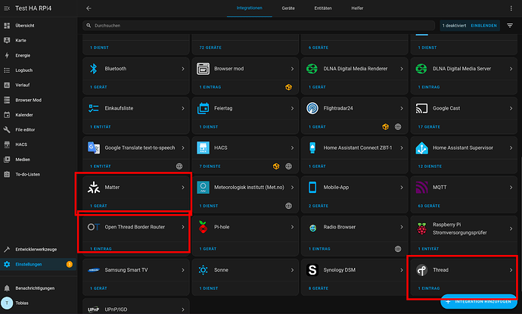Click the Bluetooth integration icon
The height and width of the screenshot is (314, 522).
[94, 68]
